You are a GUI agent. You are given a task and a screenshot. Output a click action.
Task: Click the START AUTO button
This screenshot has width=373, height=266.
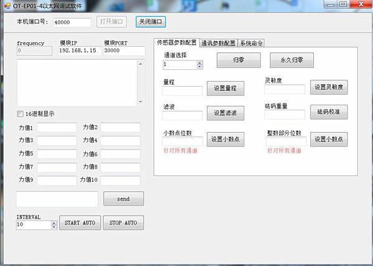coord(80,223)
